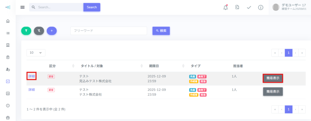Click 簡易表示 for 見込みテスト株式会社 row
Viewport: 311px width, 121px height.
[x=273, y=78]
